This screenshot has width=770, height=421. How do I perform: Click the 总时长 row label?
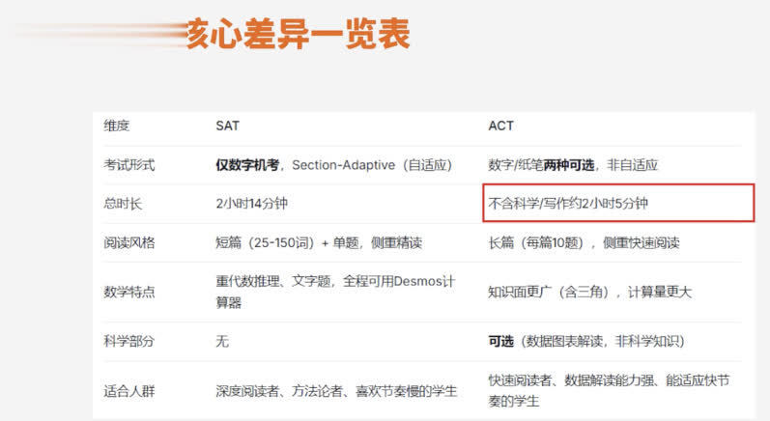pyautogui.click(x=123, y=204)
